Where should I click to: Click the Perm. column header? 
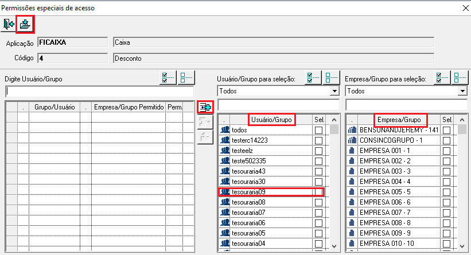tap(174, 107)
